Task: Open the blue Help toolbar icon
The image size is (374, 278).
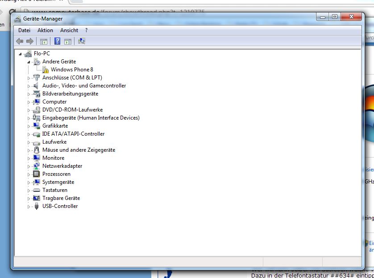Action: pyautogui.click(x=57, y=41)
